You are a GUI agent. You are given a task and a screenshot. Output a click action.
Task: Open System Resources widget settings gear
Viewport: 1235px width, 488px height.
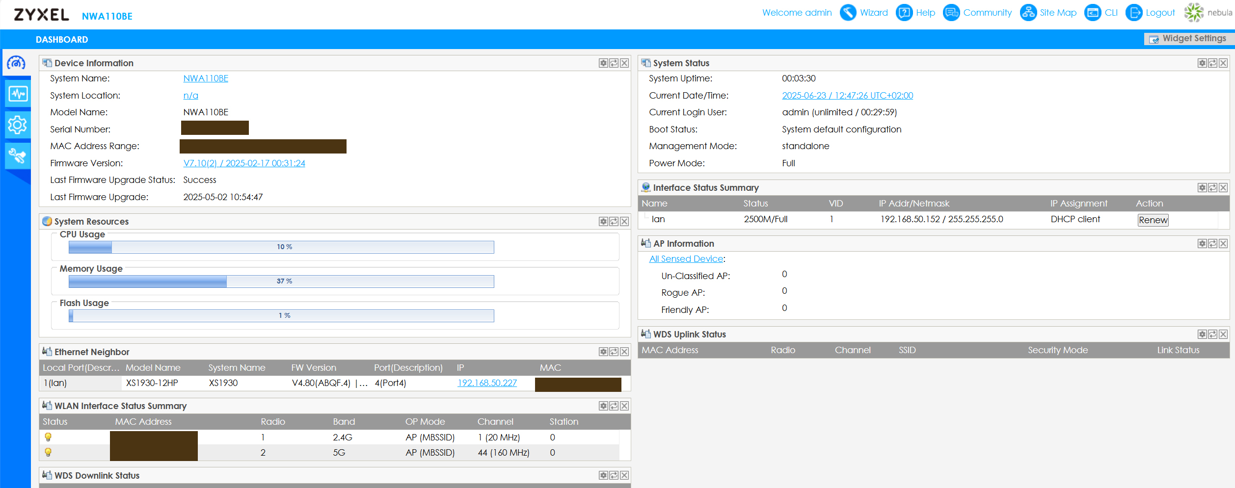coord(603,221)
